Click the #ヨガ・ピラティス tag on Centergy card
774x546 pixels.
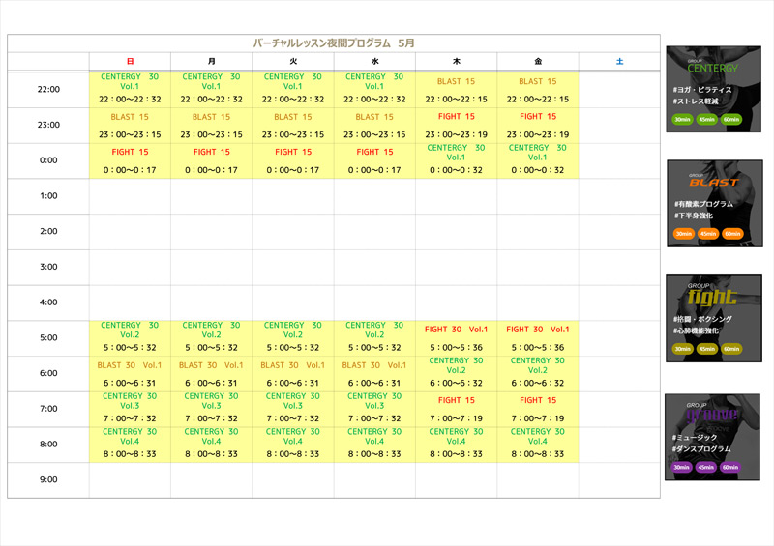coord(703,90)
